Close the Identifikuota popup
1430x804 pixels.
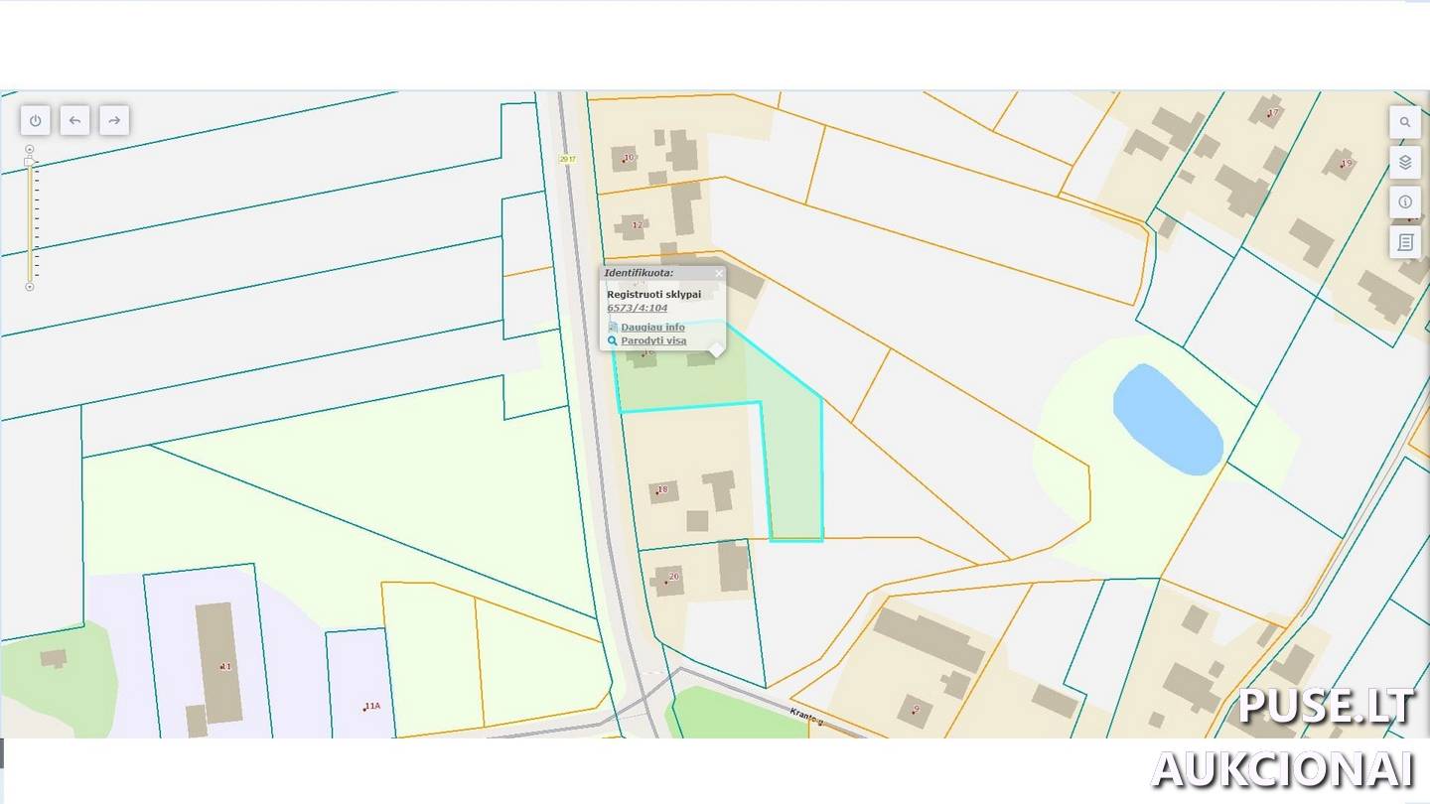click(x=719, y=273)
